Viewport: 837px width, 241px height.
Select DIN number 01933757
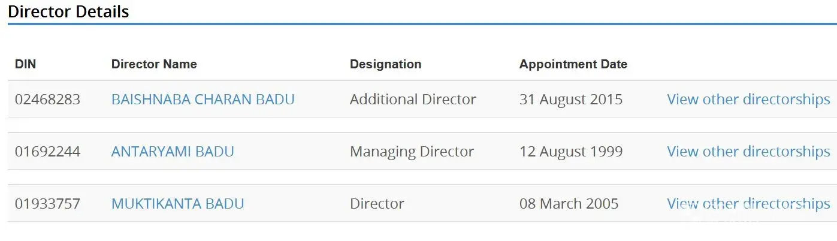(47, 204)
